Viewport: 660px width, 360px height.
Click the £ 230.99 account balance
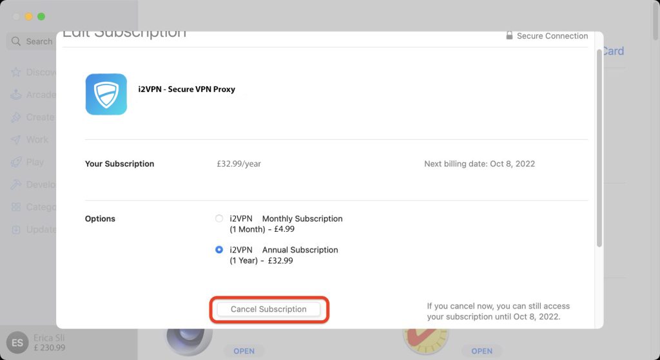[x=49, y=348]
